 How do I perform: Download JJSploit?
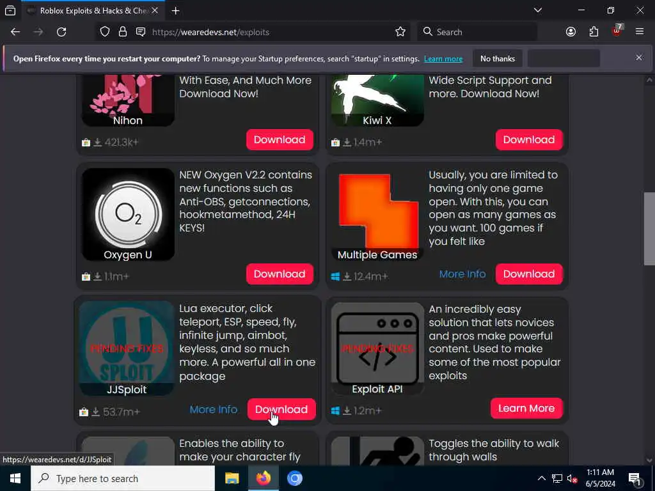coord(281,409)
